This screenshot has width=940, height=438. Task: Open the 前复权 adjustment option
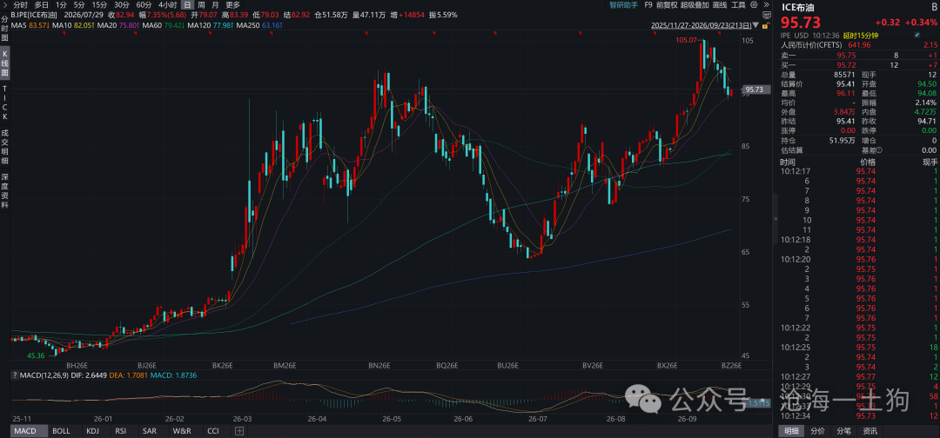click(x=667, y=4)
